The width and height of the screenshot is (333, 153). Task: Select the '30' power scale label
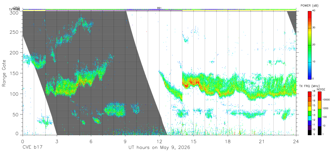click(314, 28)
